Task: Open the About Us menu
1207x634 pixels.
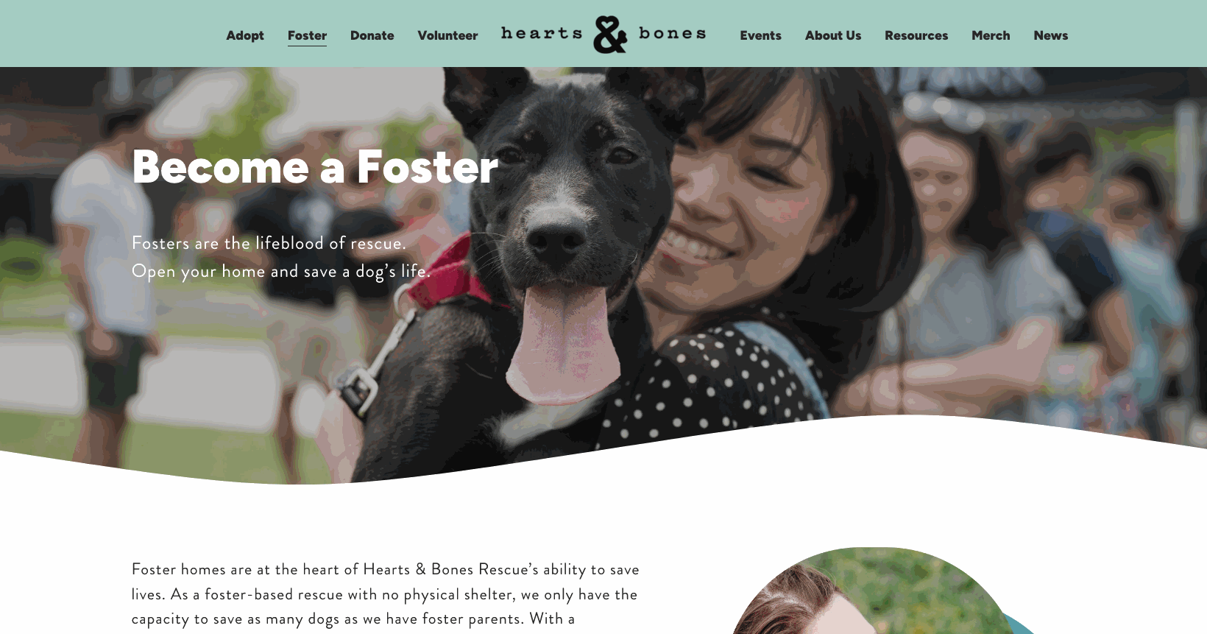Action: (x=832, y=35)
